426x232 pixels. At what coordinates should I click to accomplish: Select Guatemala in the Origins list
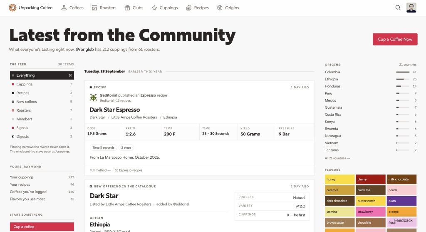pos(371,107)
